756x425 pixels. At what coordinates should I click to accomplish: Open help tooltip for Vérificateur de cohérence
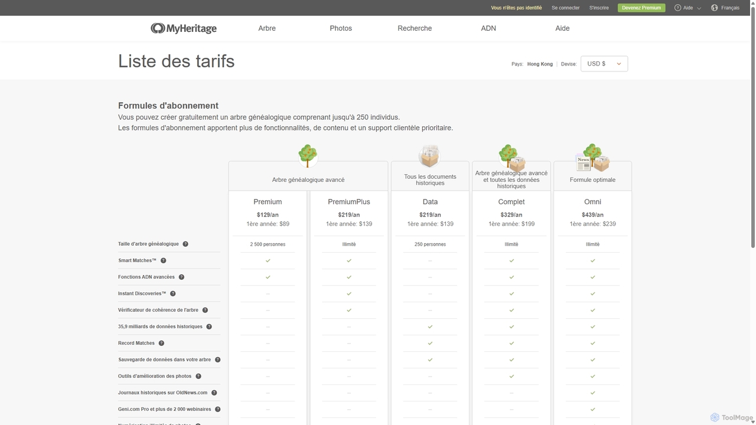coord(205,310)
